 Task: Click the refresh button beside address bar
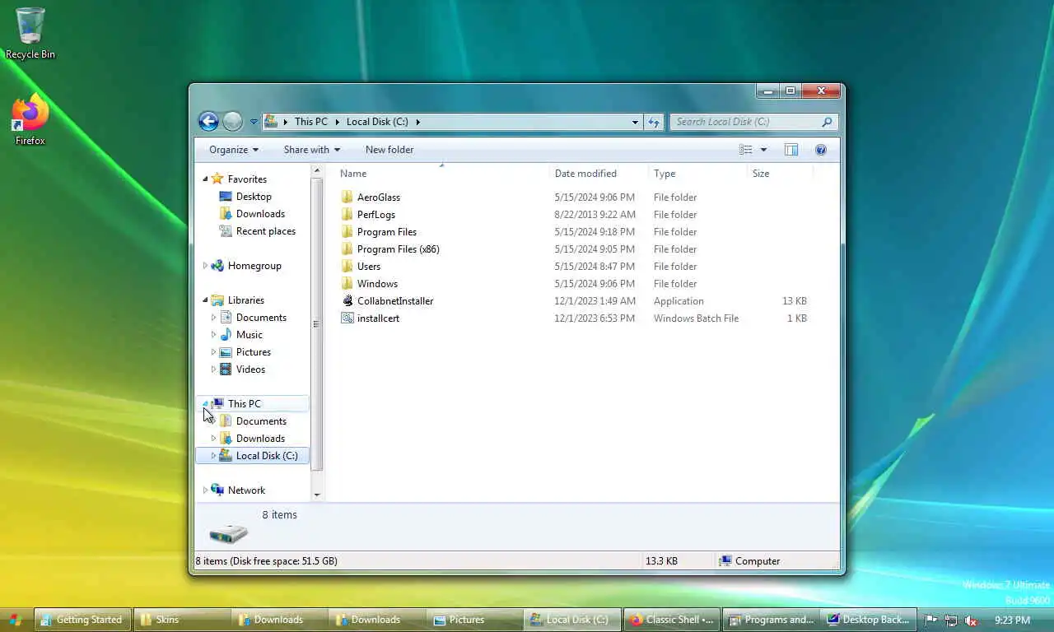click(x=654, y=122)
